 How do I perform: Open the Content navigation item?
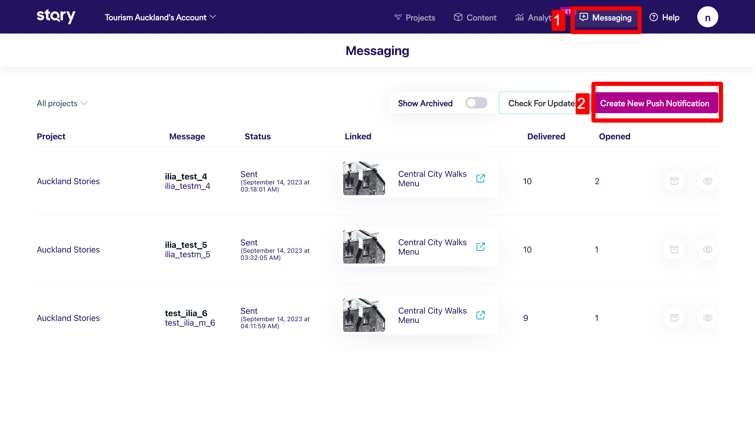pos(475,18)
